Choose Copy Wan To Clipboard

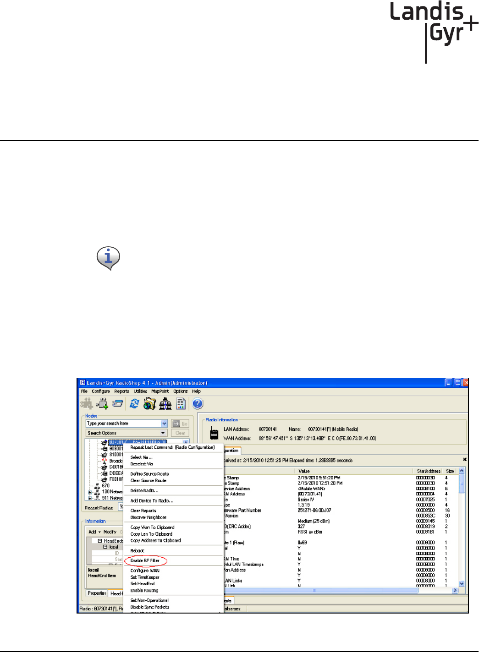point(152,527)
